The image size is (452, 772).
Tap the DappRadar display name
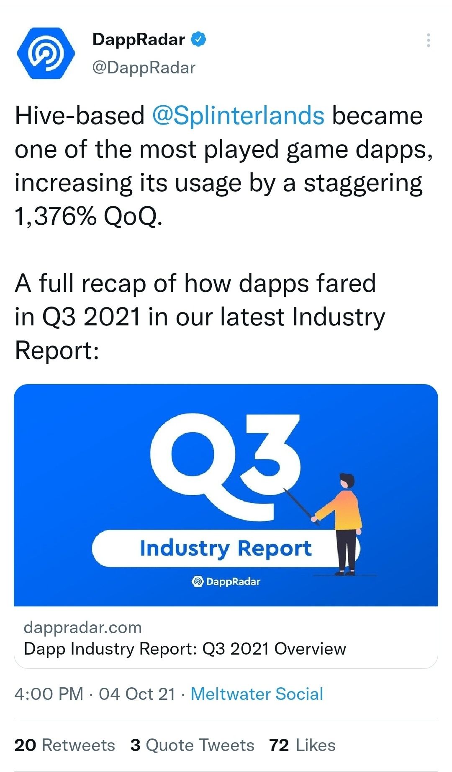pyautogui.click(x=139, y=39)
